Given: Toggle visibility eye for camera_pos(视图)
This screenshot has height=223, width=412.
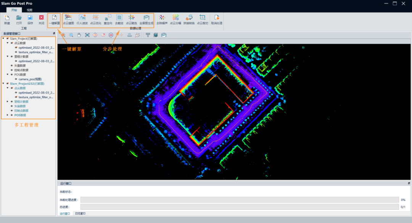Looking at the screenshot, I should point(16,79).
